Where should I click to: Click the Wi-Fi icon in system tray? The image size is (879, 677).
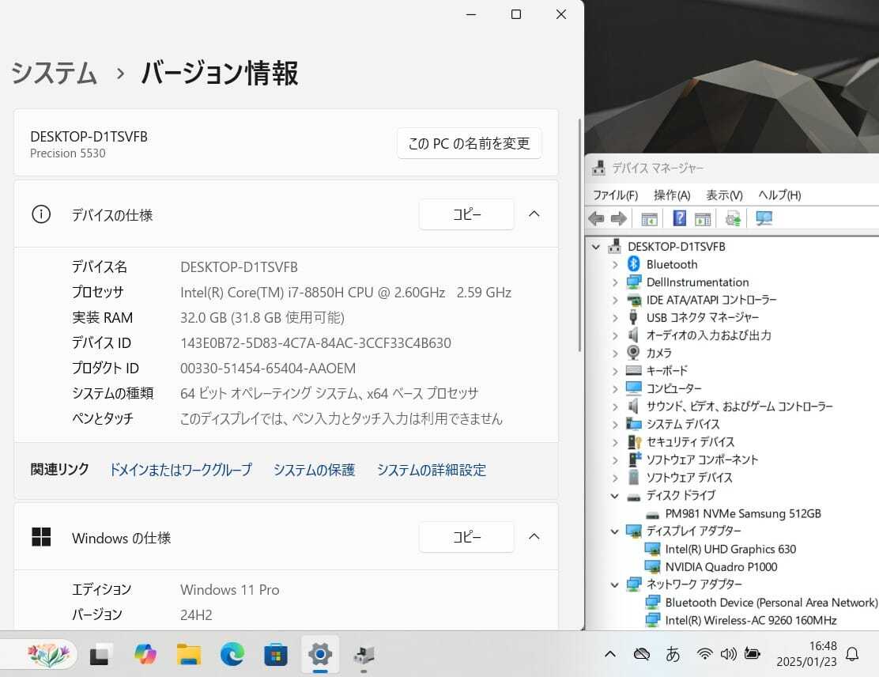[x=704, y=653]
